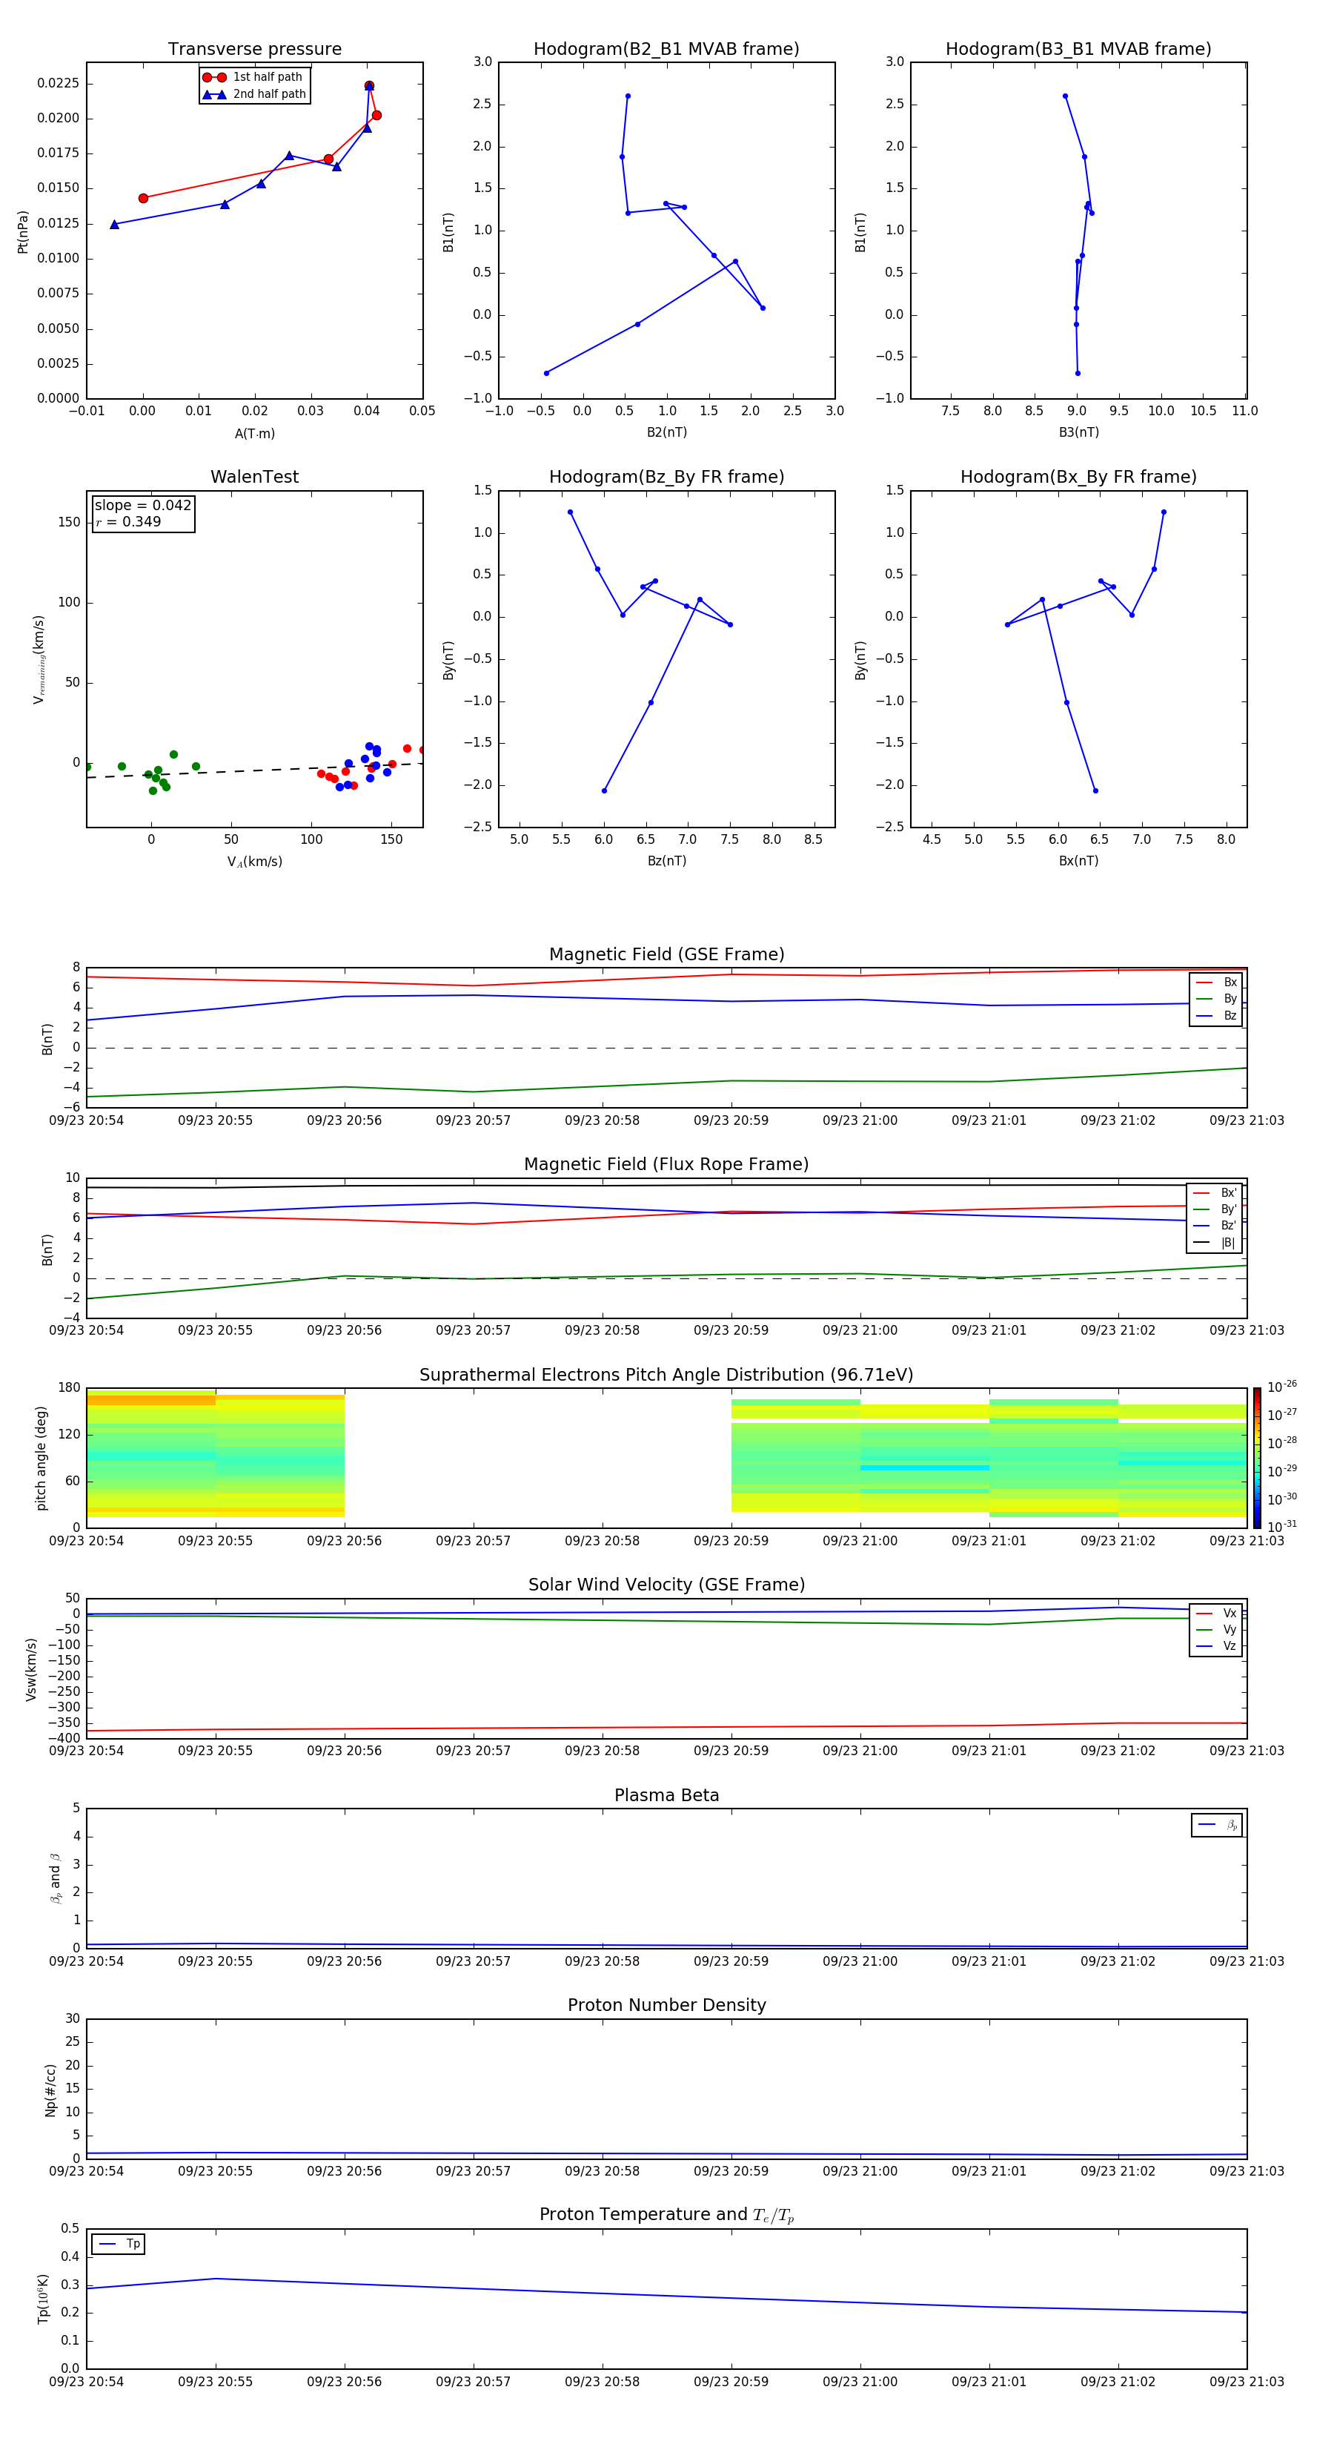Click the "Pt(nPa)" y-axis label
This screenshot has height=2447, width=1334.
point(23,232)
